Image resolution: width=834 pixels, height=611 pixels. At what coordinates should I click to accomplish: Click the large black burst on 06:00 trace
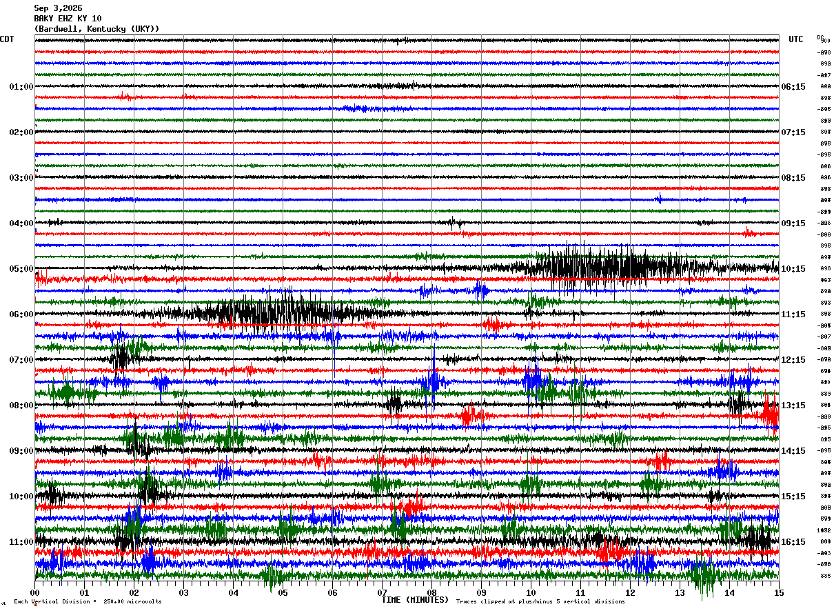click(276, 313)
